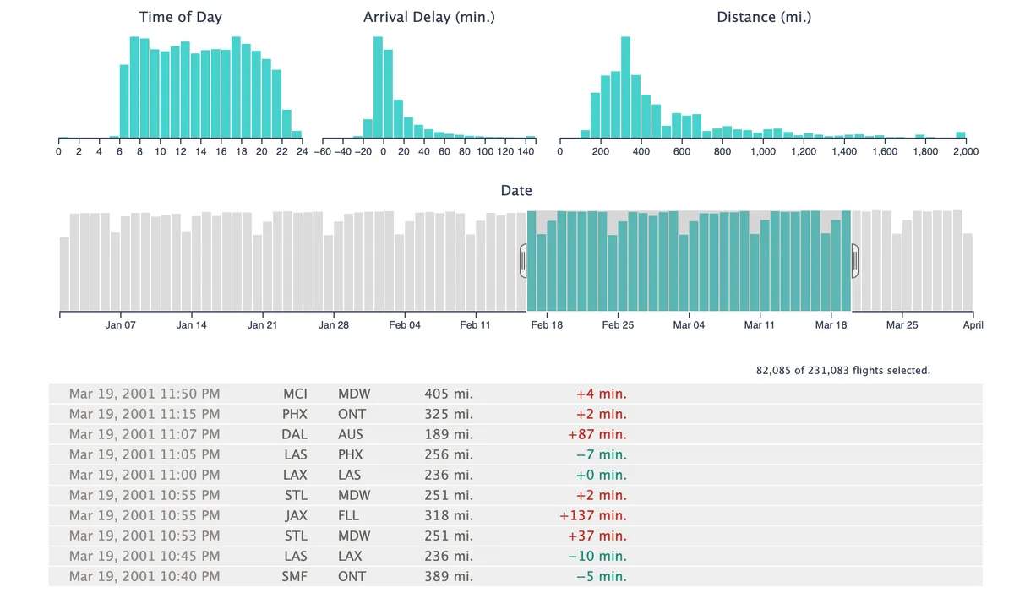Image resolution: width=1014 pixels, height=609 pixels.
Task: Click the '140' arrival delay axis label
Action: point(526,151)
